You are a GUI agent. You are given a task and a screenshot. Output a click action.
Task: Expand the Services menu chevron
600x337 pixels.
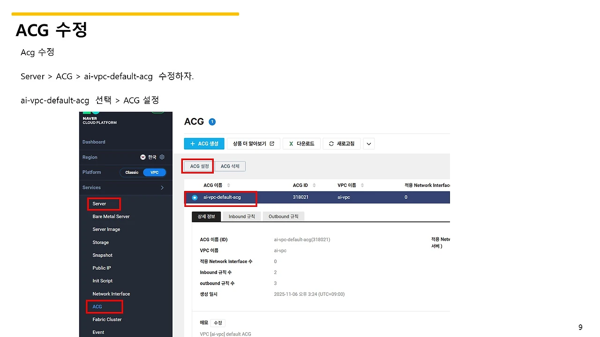point(162,188)
